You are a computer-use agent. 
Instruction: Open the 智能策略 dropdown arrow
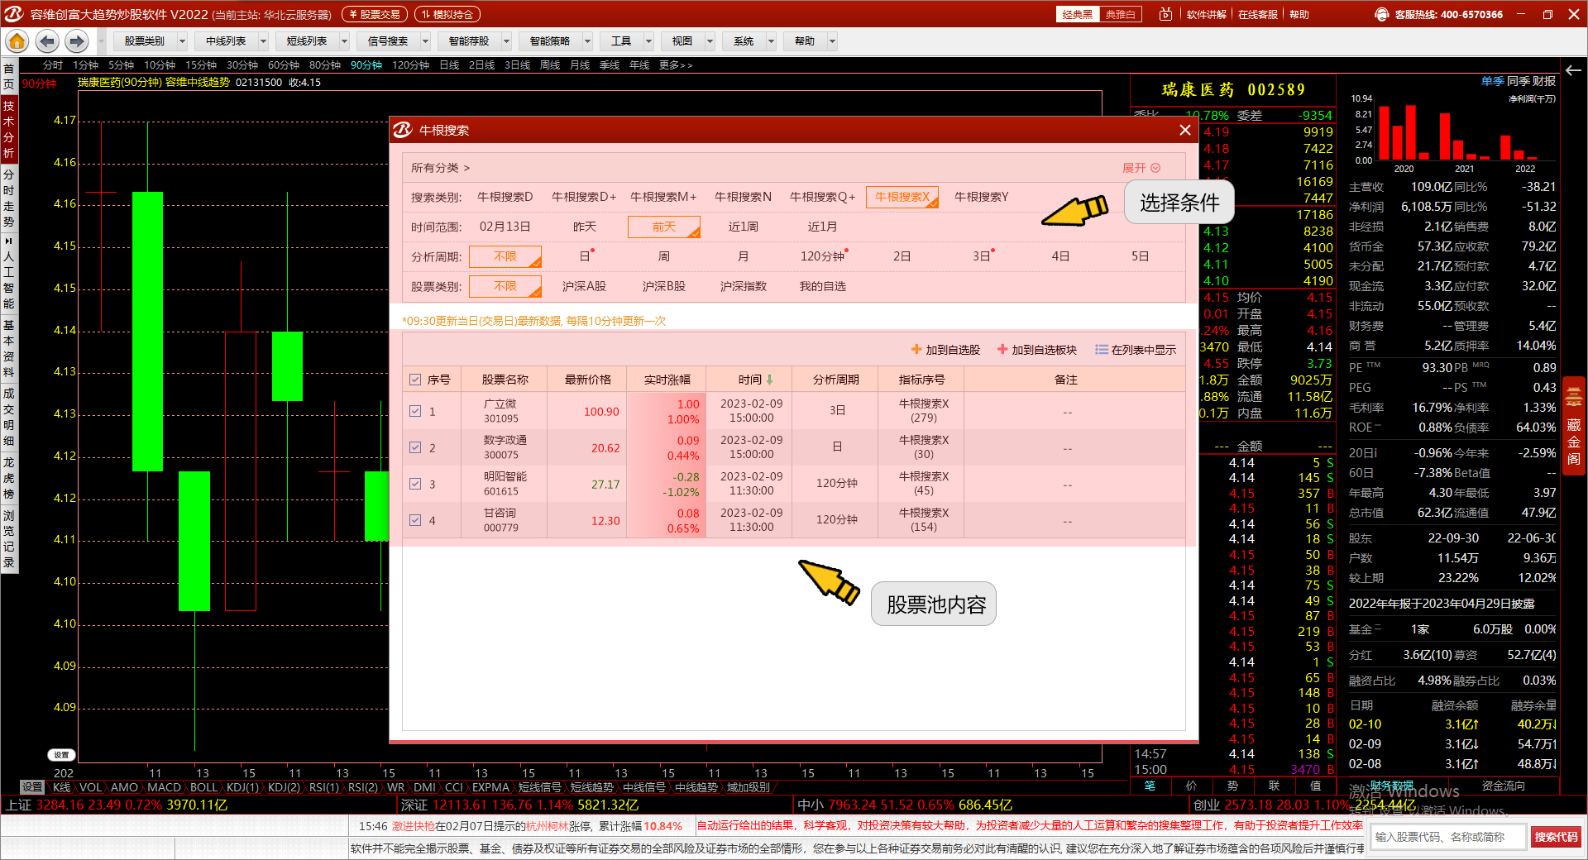point(587,41)
